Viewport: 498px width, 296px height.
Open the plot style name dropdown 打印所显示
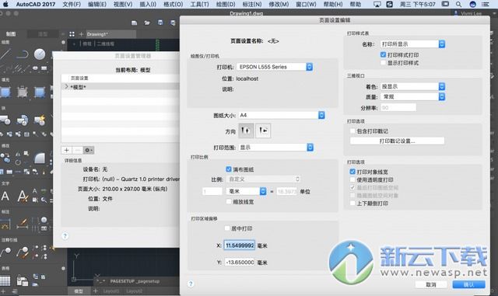[412, 44]
